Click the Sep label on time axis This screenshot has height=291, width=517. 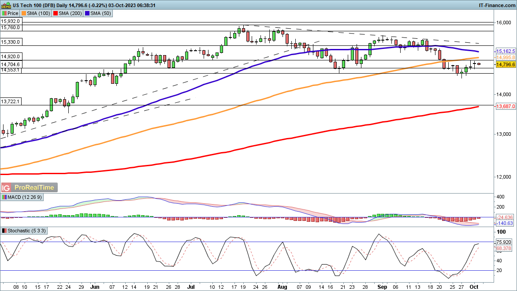pos(382,287)
